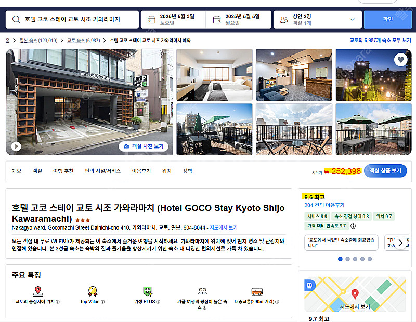Click info icon beside 위생 PLUS
This screenshot has width=416, height=322.
pos(158,302)
